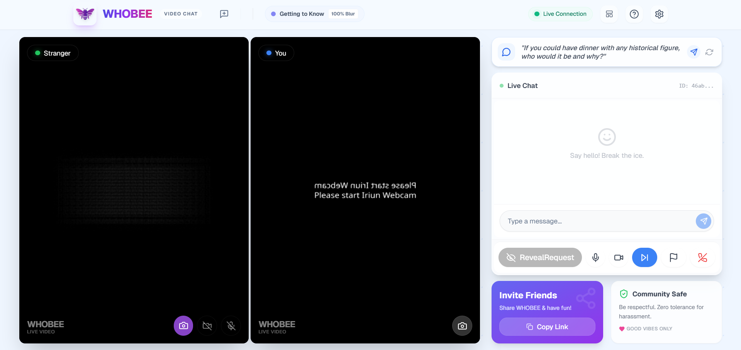The height and width of the screenshot is (350, 741).
Task: Click the VIDEO CHAT label
Action: click(x=181, y=14)
